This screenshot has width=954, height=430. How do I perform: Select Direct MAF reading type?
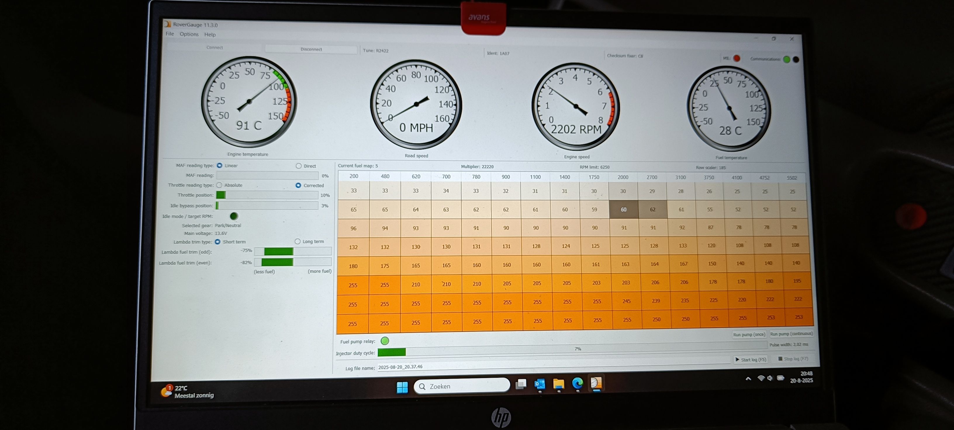[299, 166]
